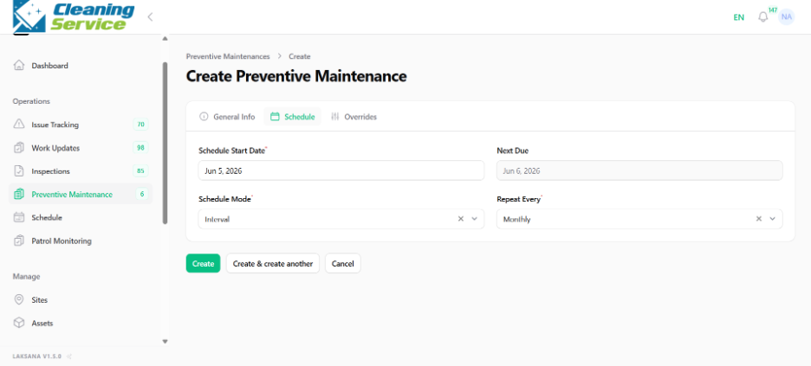Image resolution: width=811 pixels, height=366 pixels.
Task: Open Dashboard from the sidebar
Action: pos(81,66)
